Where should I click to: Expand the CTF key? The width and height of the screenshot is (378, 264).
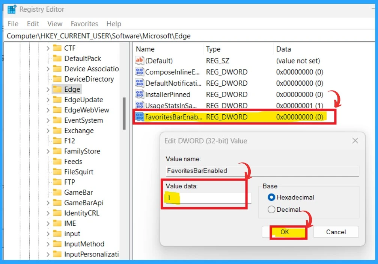[48, 48]
